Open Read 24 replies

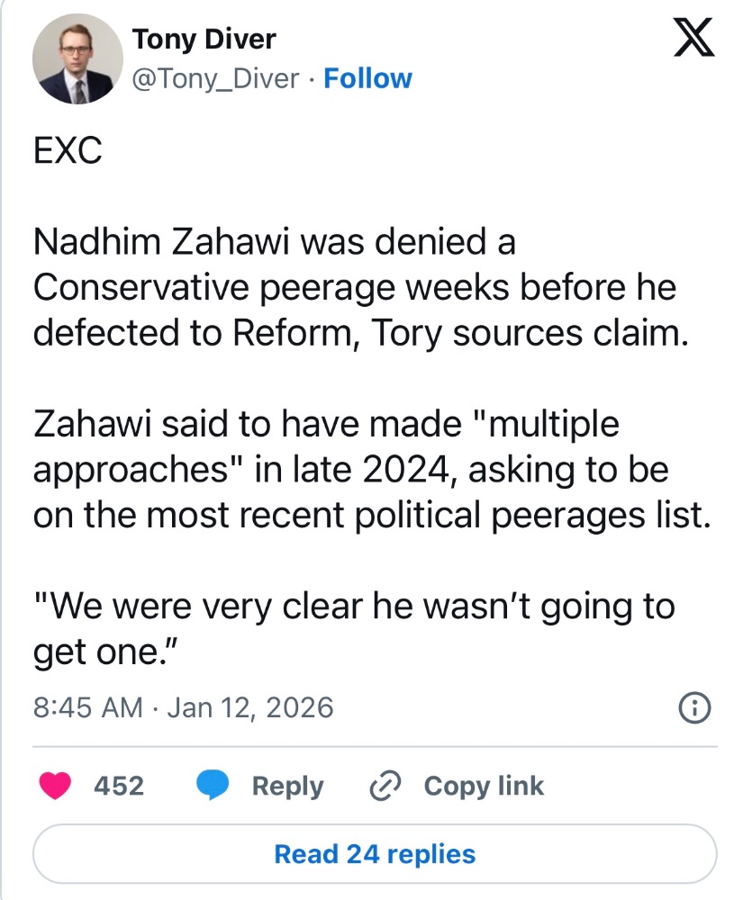[x=375, y=853]
